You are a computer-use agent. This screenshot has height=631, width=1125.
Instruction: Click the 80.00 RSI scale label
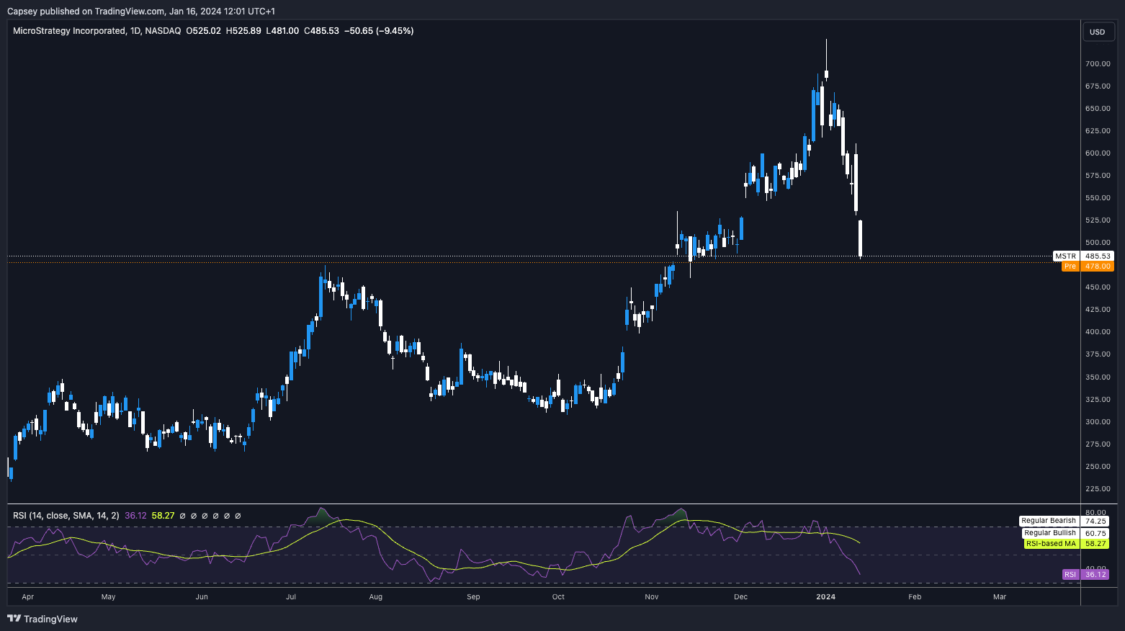(x=1095, y=512)
